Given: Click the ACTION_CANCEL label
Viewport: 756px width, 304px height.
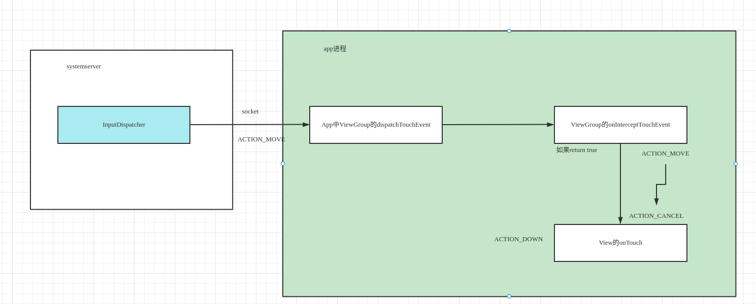Looking at the screenshot, I should click(656, 216).
